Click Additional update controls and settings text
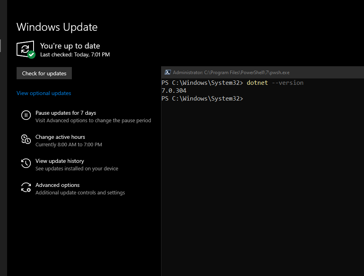Screen dimensions: 364x276 click(x=80, y=193)
